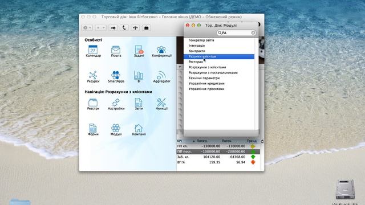Open Реєстри folder icon

(x=93, y=104)
